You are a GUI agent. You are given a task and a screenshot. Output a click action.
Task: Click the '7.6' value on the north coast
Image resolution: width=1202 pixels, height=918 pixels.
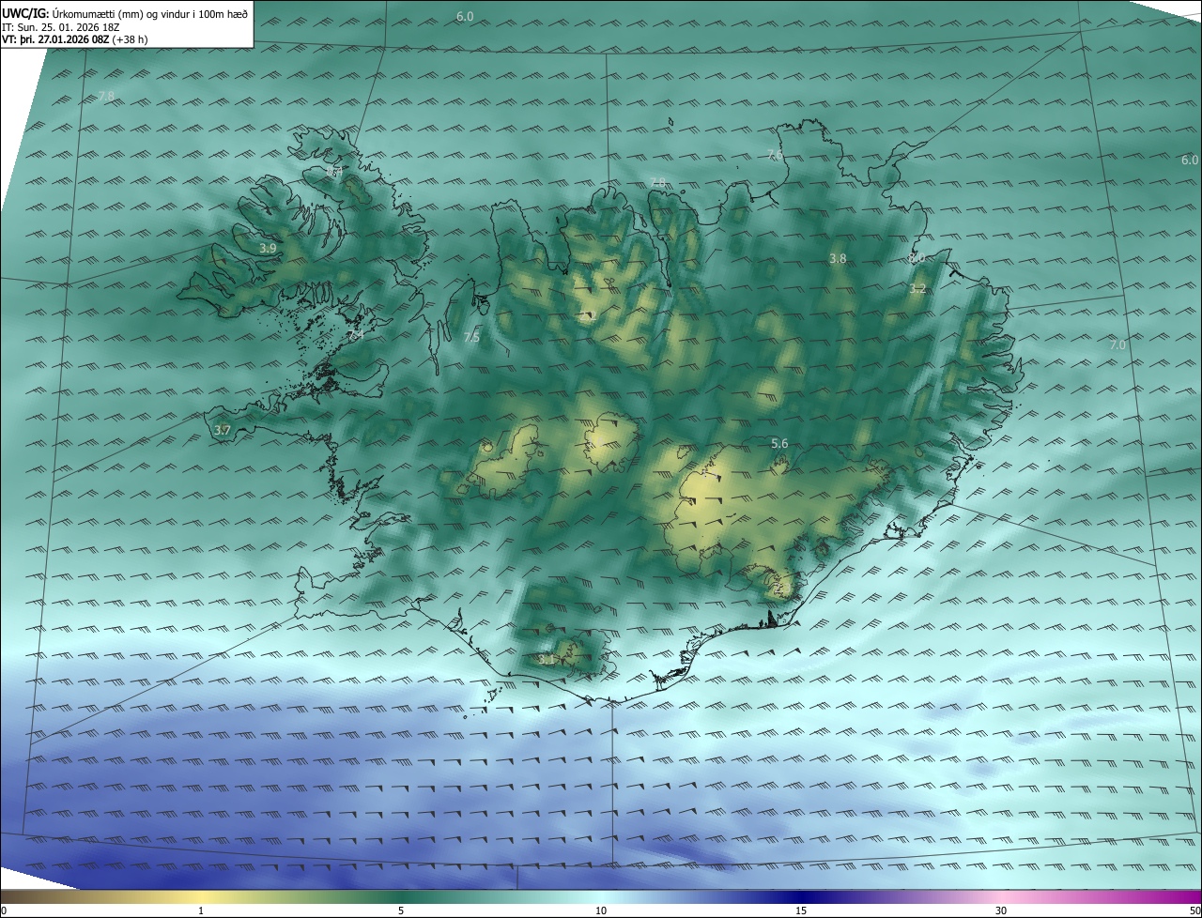tap(774, 155)
